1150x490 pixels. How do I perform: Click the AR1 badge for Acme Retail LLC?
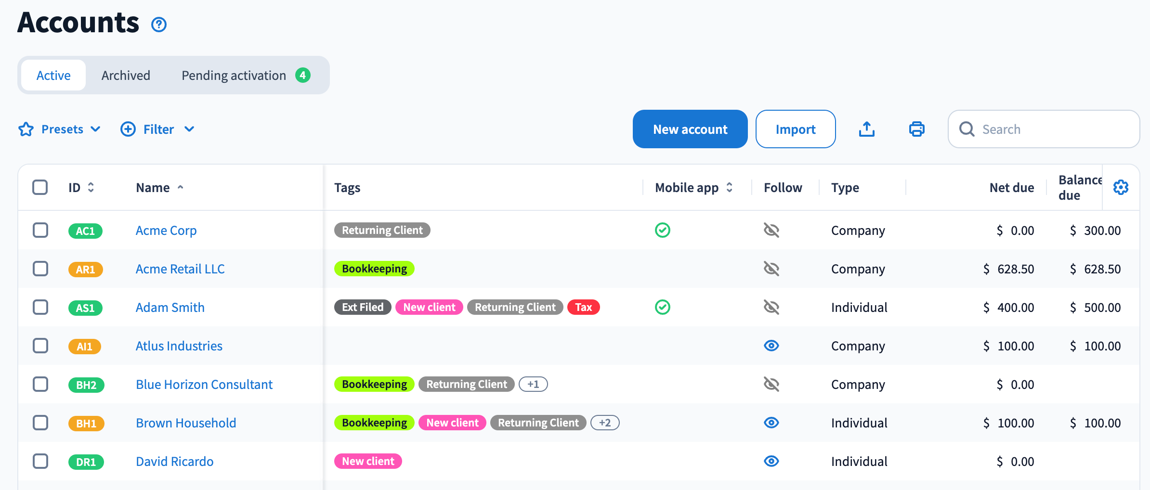(85, 269)
